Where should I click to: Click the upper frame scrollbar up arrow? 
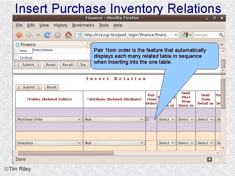[x=223, y=51]
